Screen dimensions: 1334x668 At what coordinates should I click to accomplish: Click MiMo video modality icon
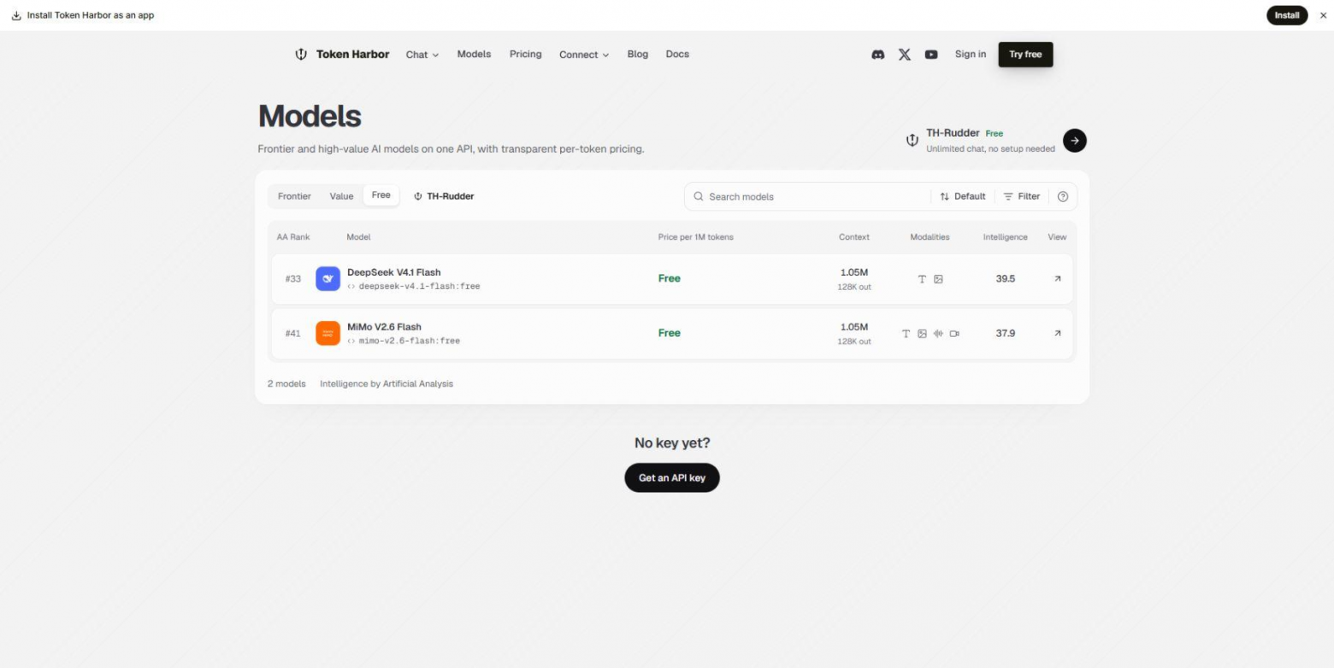pos(954,334)
